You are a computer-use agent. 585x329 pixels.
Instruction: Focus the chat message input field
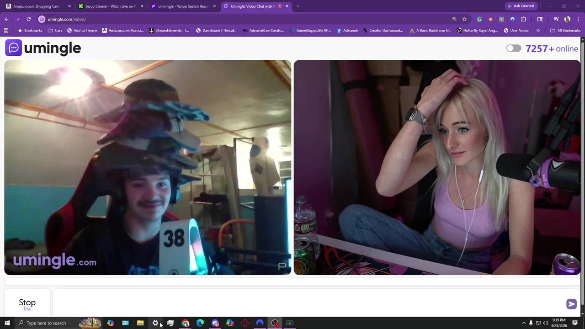[308, 303]
